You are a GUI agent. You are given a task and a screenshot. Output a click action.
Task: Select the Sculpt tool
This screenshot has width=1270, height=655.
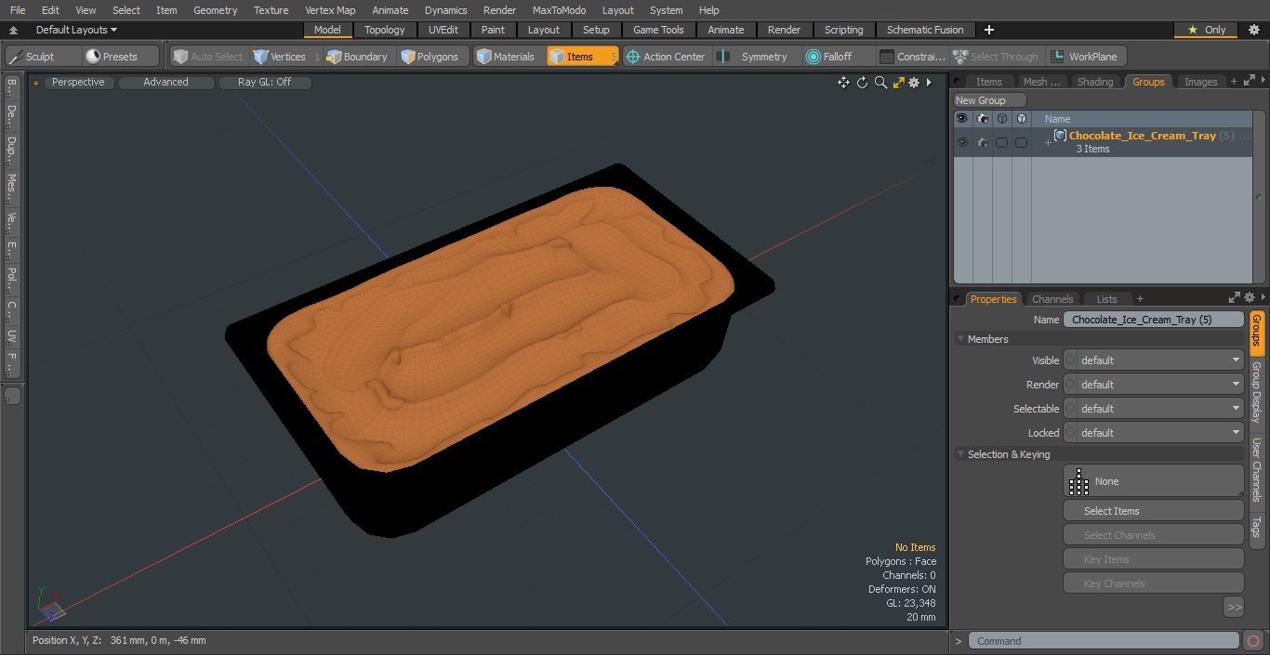pyautogui.click(x=43, y=57)
